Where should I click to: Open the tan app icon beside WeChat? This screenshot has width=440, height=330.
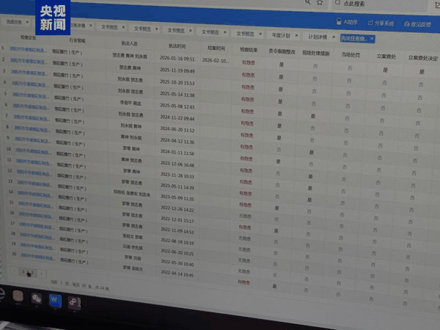18,296
